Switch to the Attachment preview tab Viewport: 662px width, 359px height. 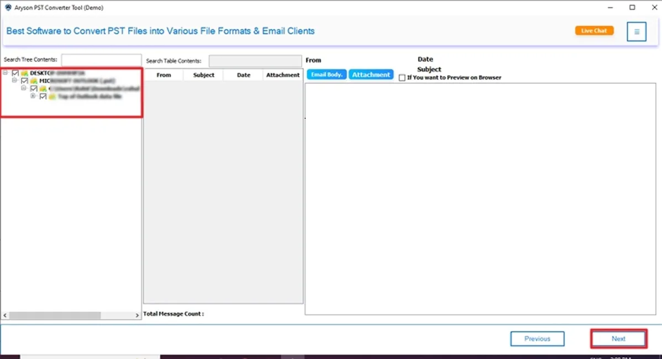[371, 75]
